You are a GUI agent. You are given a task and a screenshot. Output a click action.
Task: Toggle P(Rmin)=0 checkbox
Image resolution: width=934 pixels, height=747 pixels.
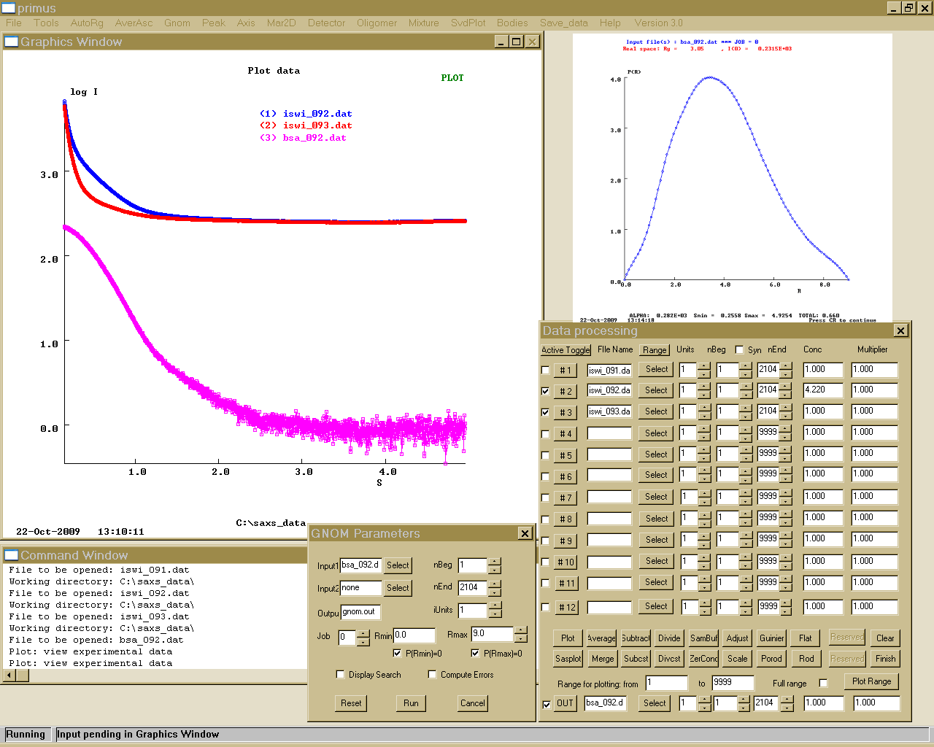[397, 653]
